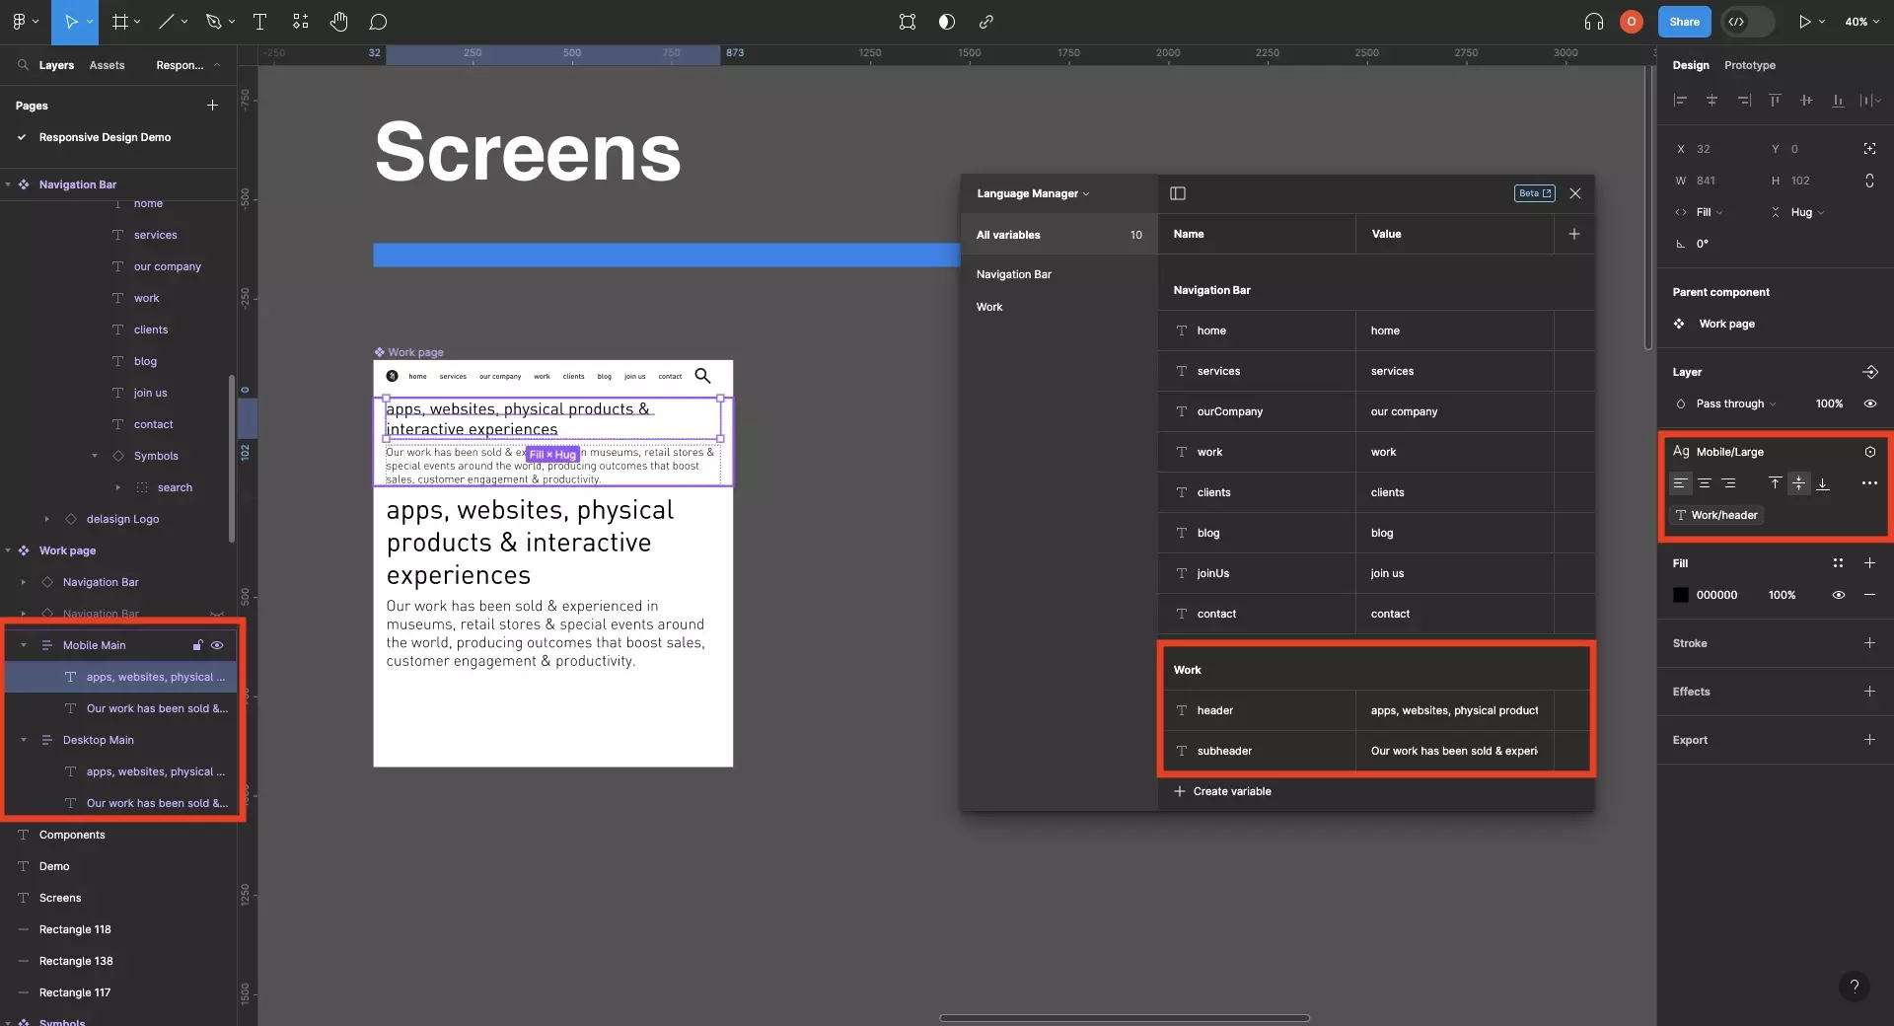Align top icon in Design panel
The width and height of the screenshot is (1894, 1026).
1775,101
